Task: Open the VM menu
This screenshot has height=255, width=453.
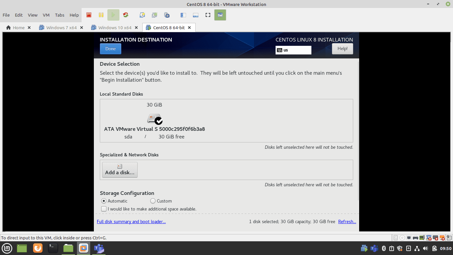Action: point(46,15)
